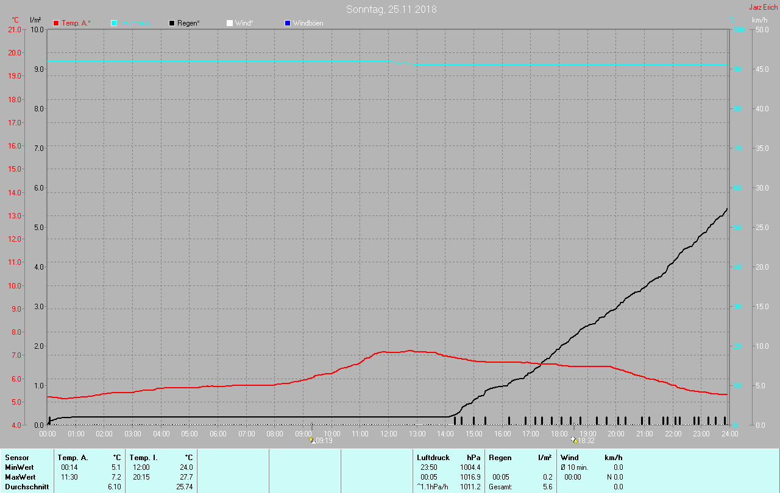Screen dimensions: 780x493
Task: Click the indoor average temperature 25.74
Action: click(184, 487)
